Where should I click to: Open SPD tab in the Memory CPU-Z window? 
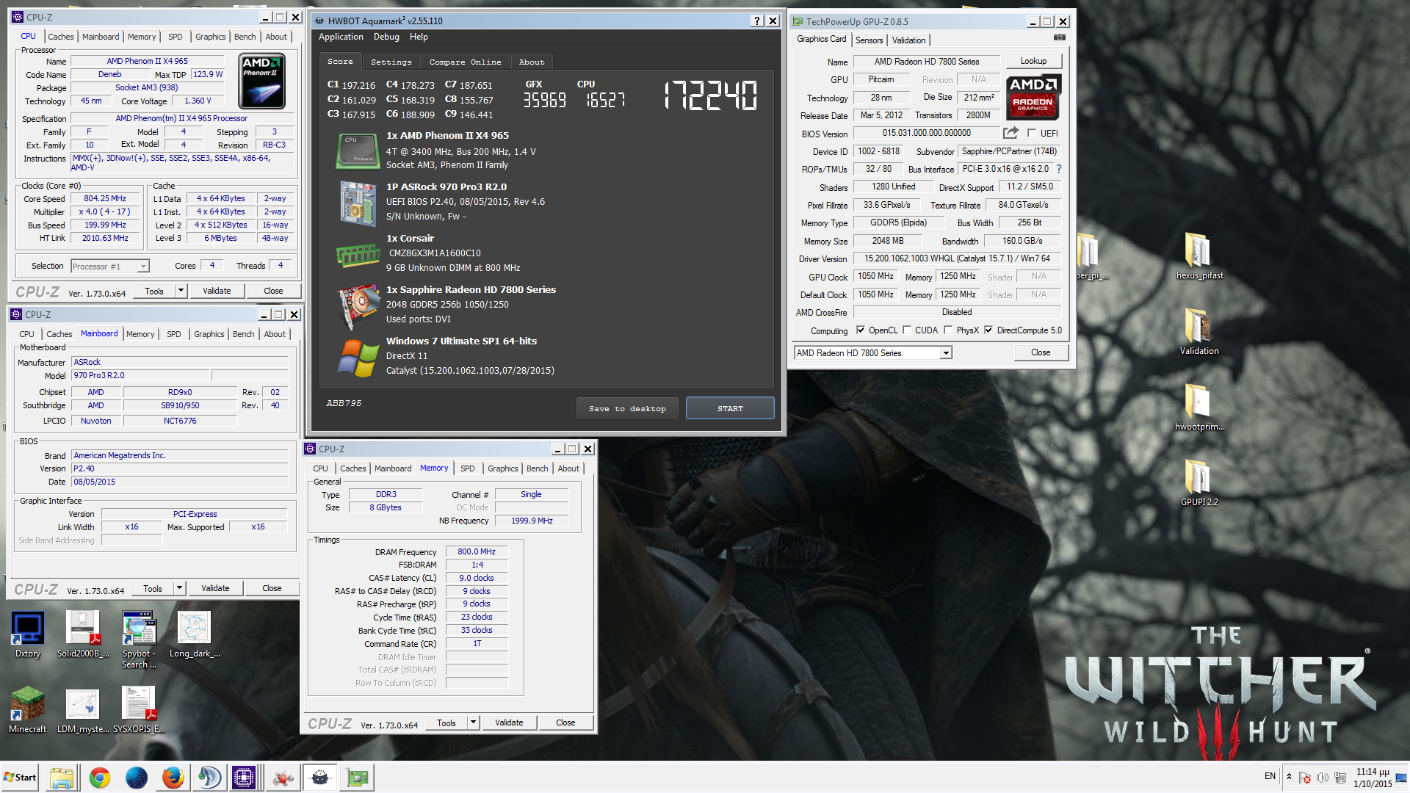467,468
